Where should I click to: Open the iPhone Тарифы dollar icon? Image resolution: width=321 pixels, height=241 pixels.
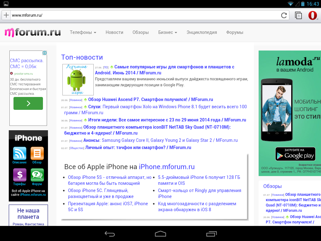point(20,175)
